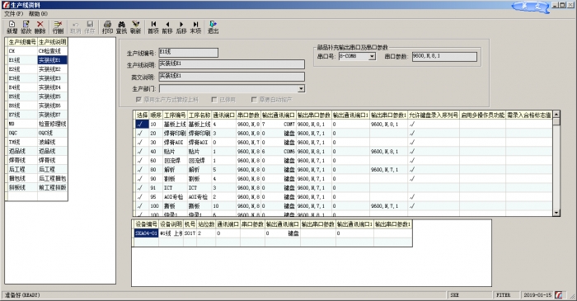Select the CK production line row

click(37, 51)
